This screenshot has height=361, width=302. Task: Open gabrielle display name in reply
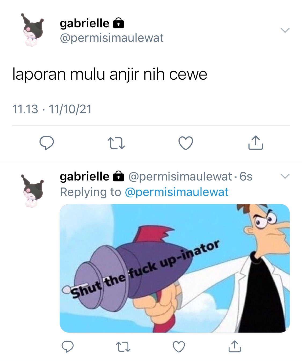pos(85,176)
